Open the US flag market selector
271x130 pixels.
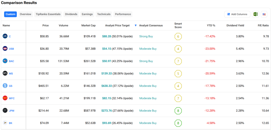click(x=264, y=14)
